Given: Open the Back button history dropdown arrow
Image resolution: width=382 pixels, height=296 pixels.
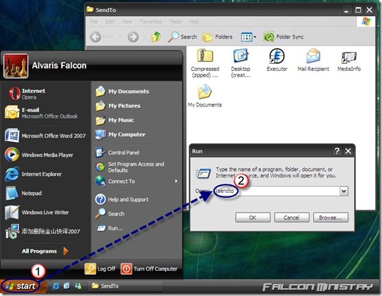Looking at the screenshot, I should (x=120, y=37).
